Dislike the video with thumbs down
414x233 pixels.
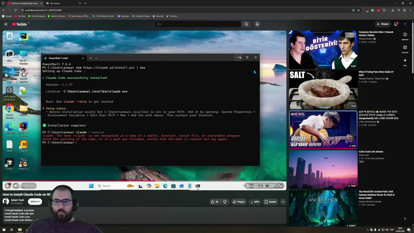[225, 202]
